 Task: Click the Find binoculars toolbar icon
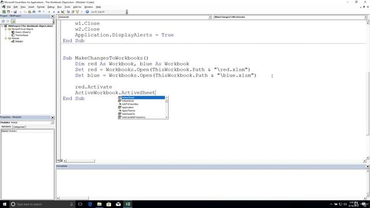34,12
